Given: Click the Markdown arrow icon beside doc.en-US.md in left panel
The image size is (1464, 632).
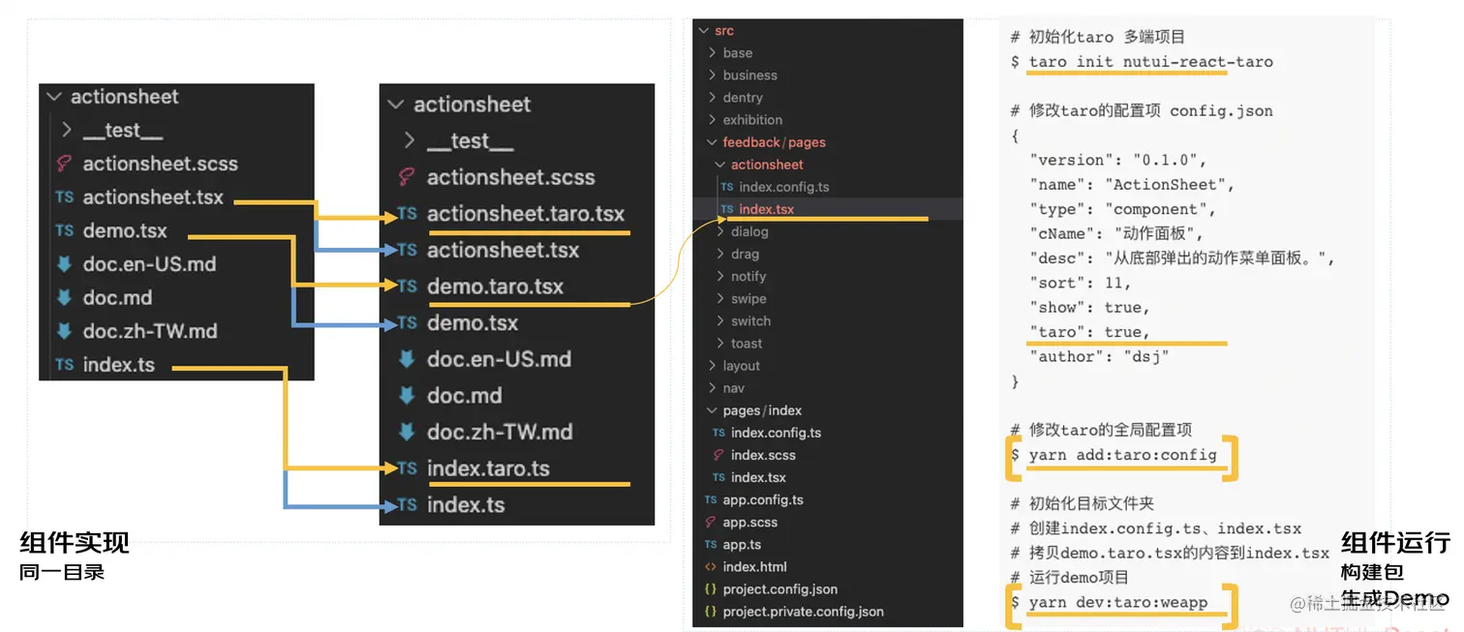Looking at the screenshot, I should pyautogui.click(x=65, y=264).
